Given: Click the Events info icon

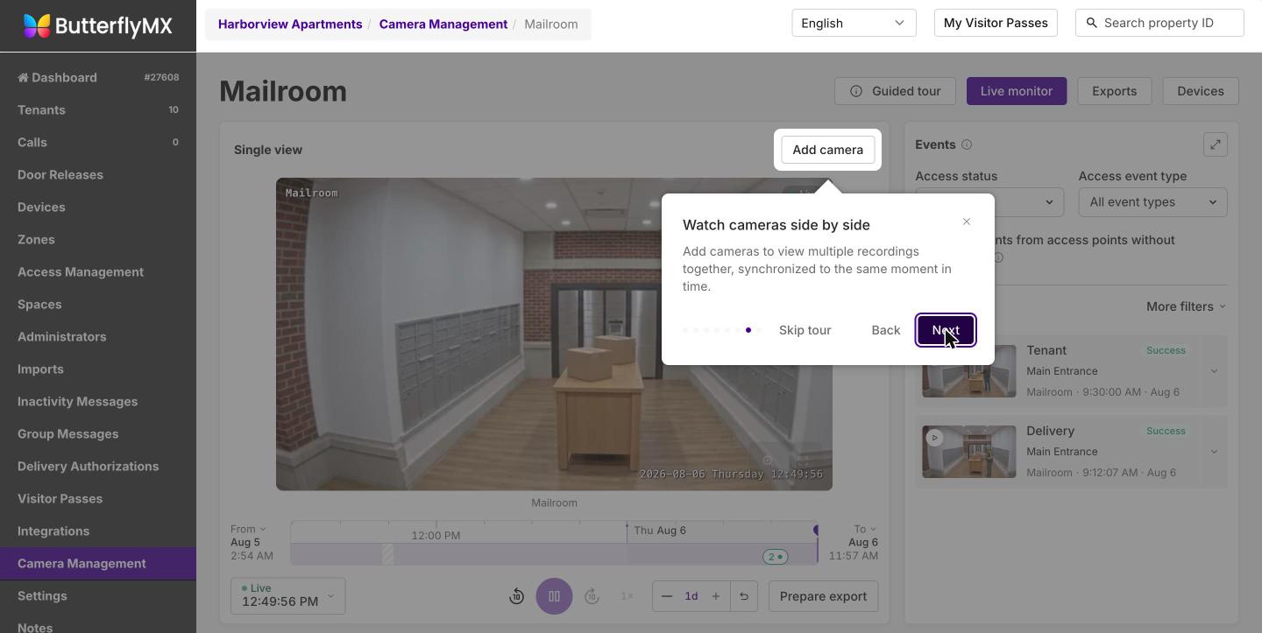Looking at the screenshot, I should [967, 144].
